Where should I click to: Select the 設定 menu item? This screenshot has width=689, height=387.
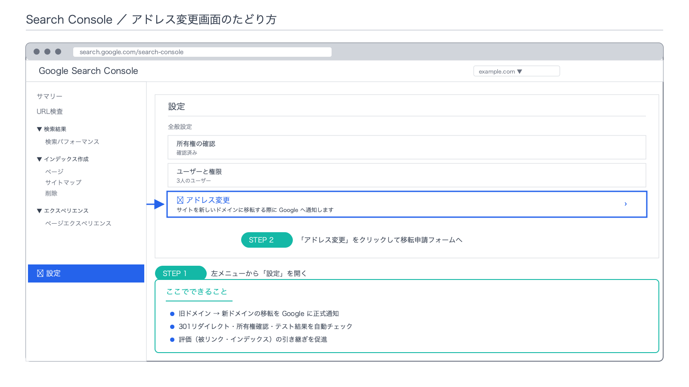(x=86, y=273)
